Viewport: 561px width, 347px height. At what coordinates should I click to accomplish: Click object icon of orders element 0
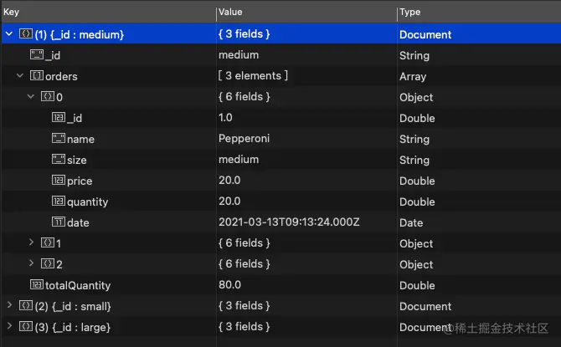[48, 96]
